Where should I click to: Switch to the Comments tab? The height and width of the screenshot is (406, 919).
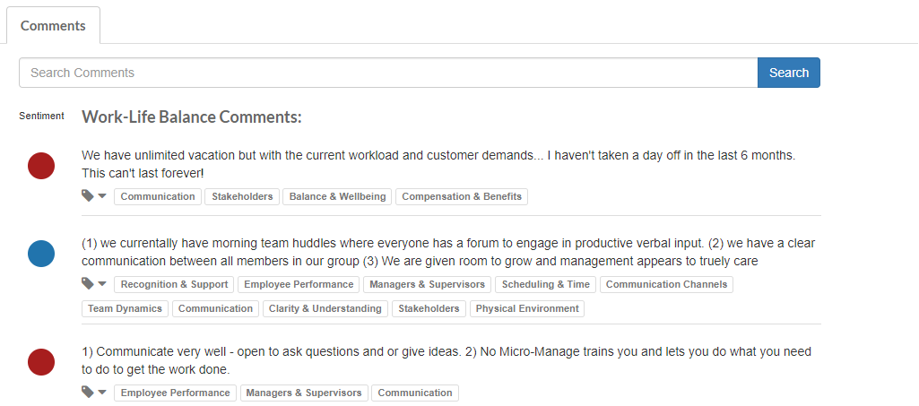tap(53, 26)
